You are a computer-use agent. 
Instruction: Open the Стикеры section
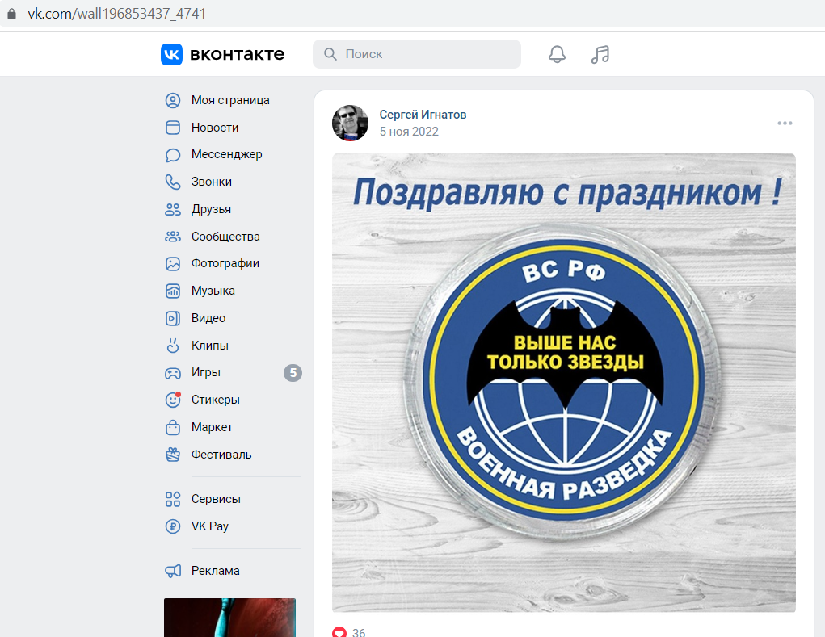[x=216, y=400]
